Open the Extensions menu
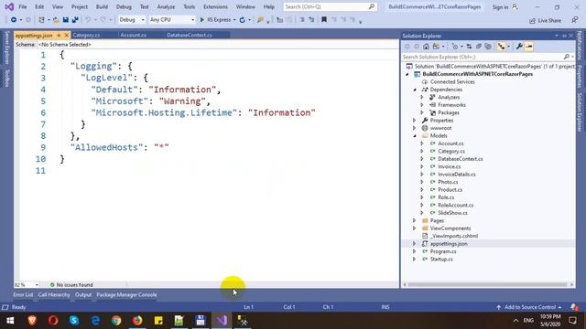Viewport: 586px width, 329px height. point(215,6)
